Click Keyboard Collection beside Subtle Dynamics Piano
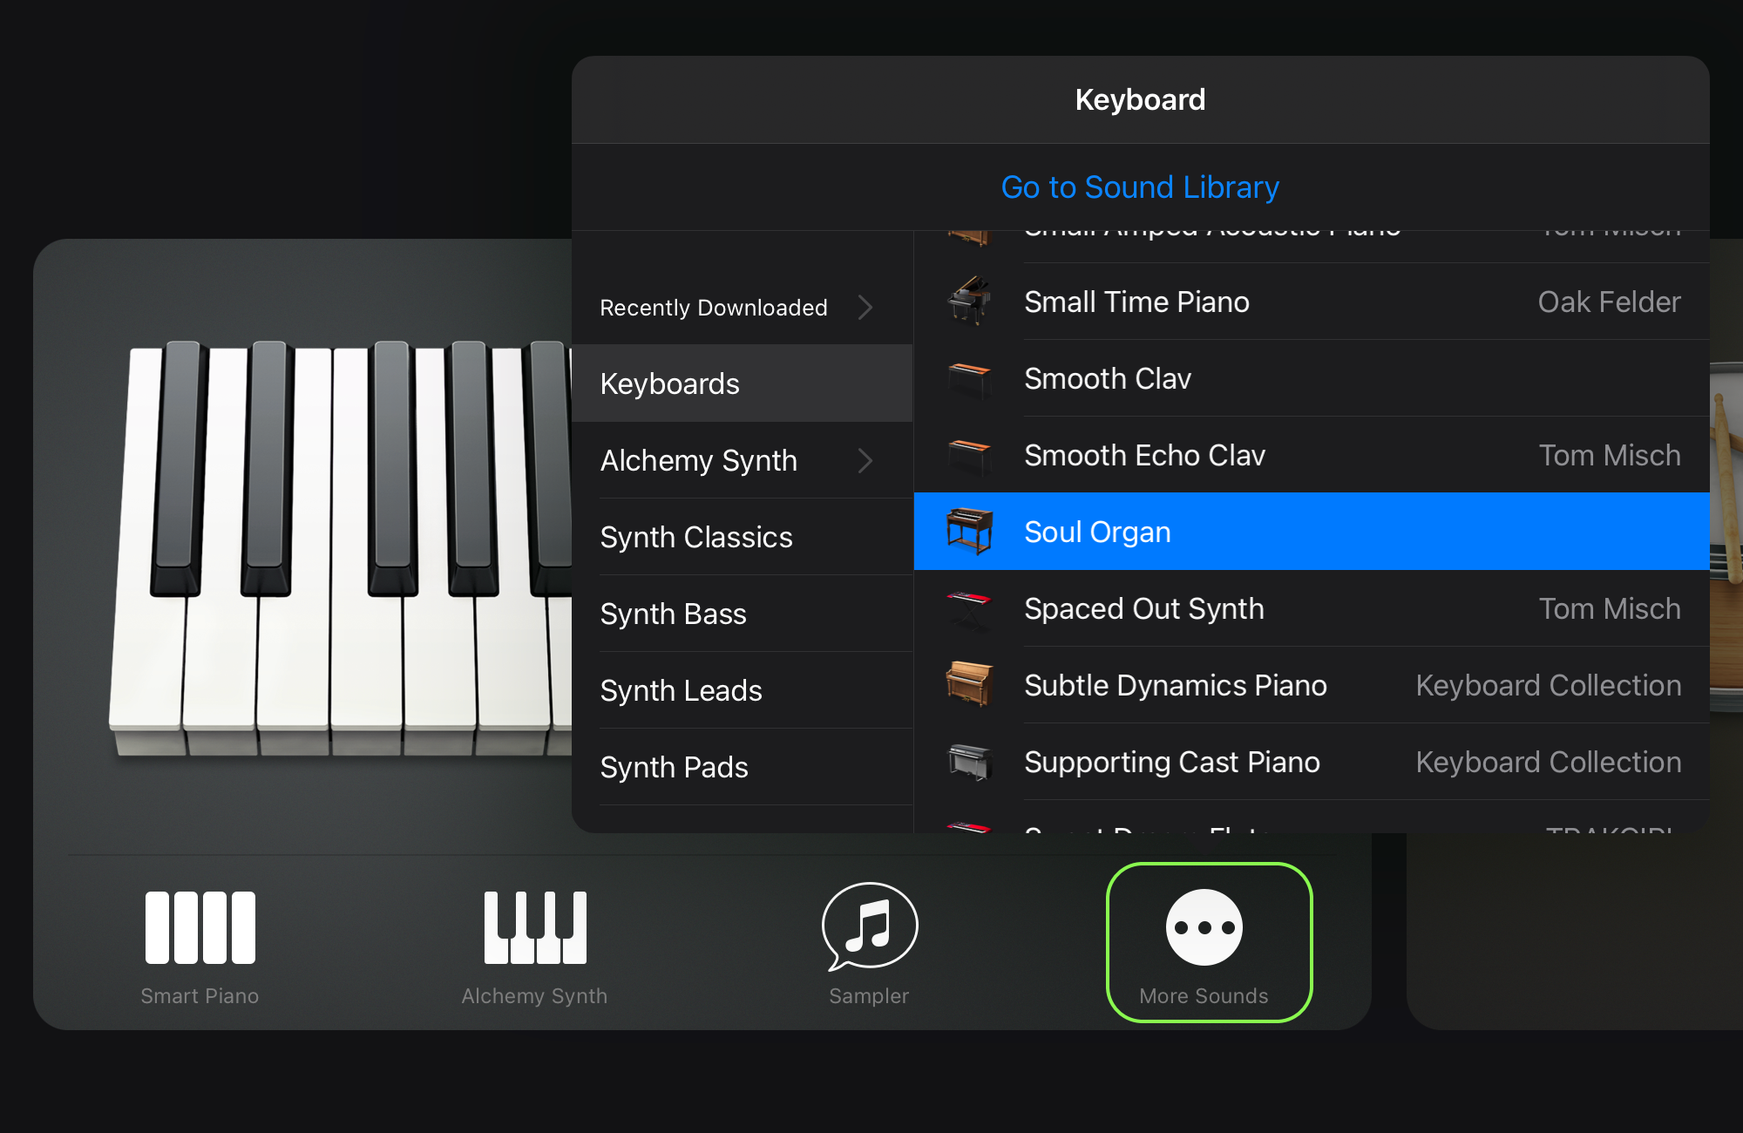 pyautogui.click(x=1549, y=685)
